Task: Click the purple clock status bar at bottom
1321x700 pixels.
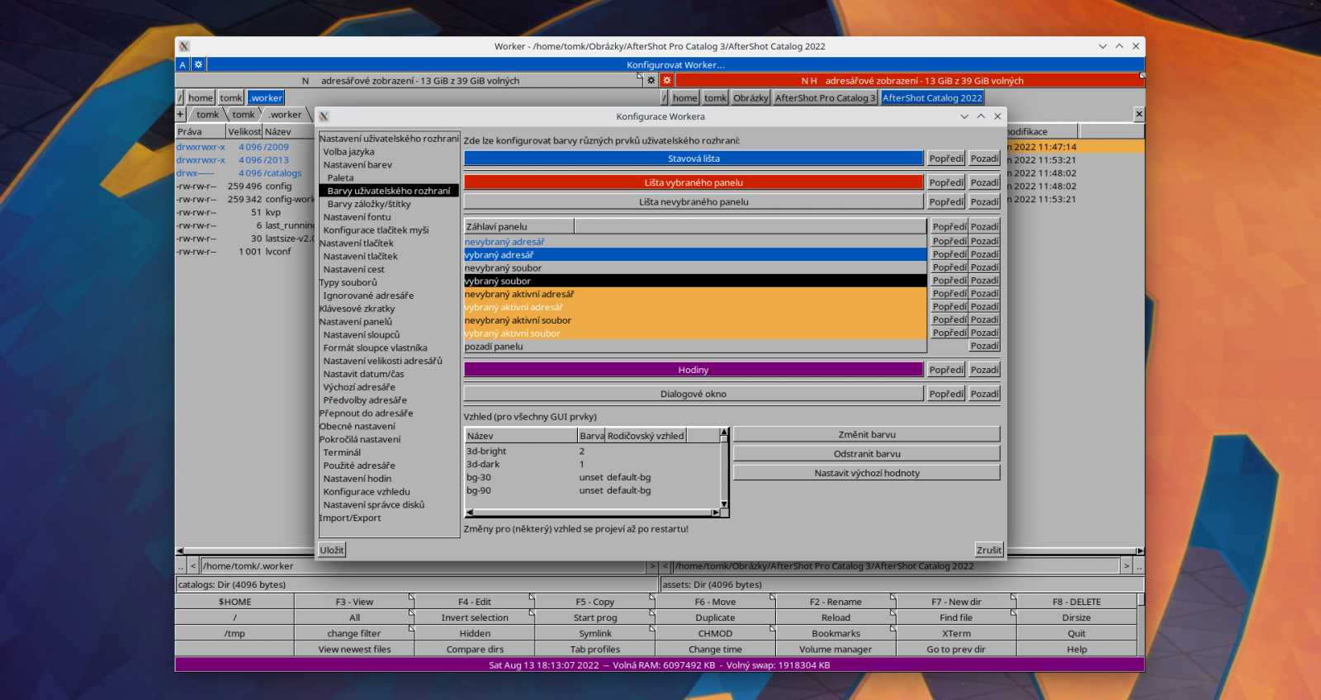Action: click(x=660, y=665)
